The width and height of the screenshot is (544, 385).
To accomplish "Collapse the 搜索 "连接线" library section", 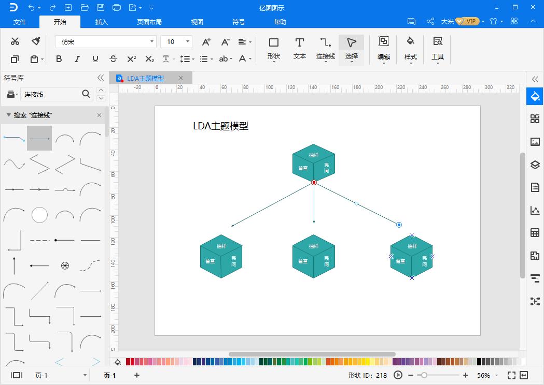I will pos(9,115).
